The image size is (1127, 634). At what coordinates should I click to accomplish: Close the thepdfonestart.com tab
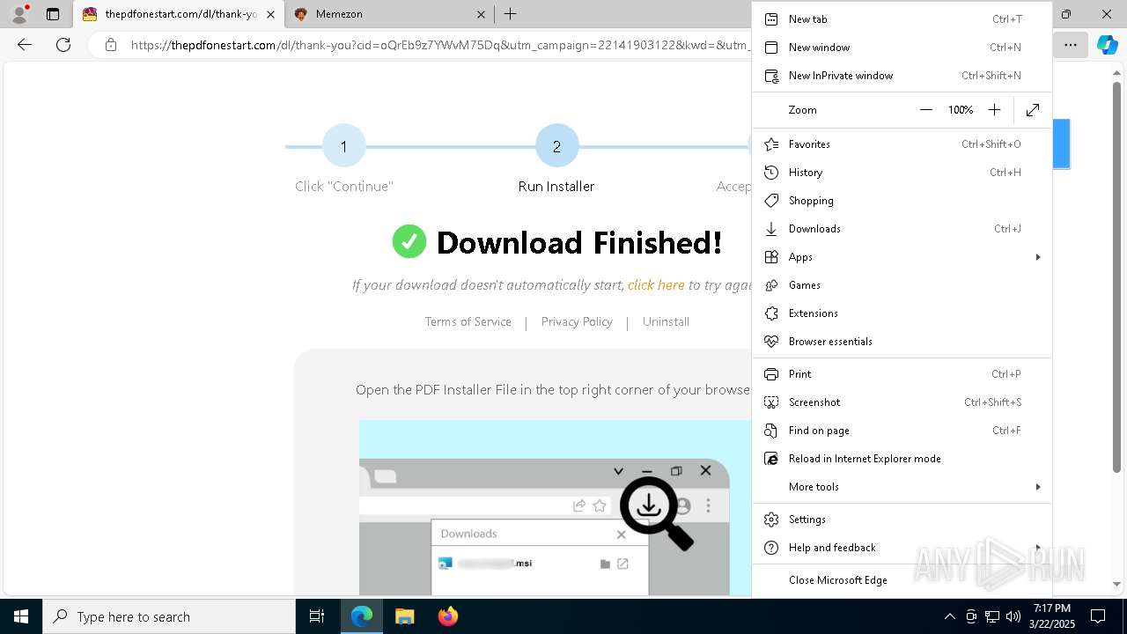click(x=270, y=14)
